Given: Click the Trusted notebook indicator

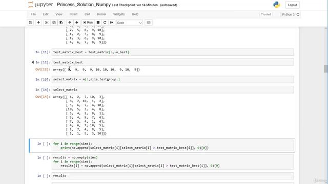Looking at the screenshot, I should (266, 14).
